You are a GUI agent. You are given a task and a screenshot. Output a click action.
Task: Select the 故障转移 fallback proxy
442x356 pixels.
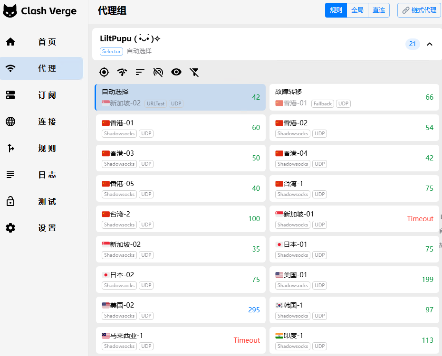(354, 97)
